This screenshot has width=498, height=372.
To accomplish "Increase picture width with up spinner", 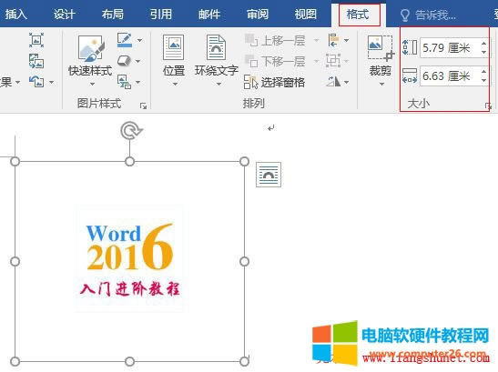I will [483, 72].
